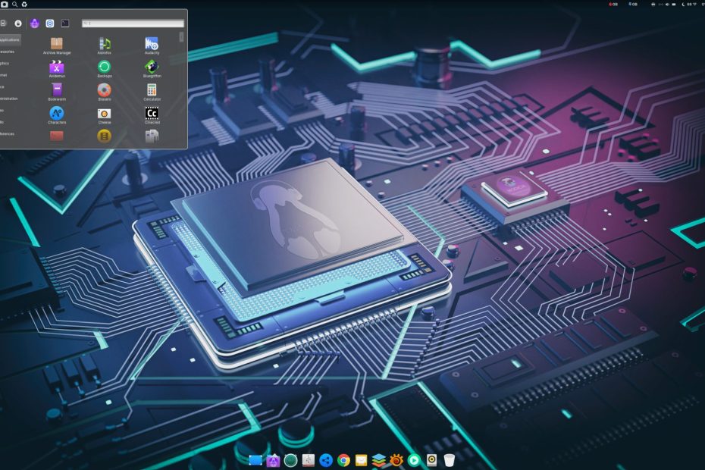
Task: Select the Graphics category in menu
Action: pos(5,64)
